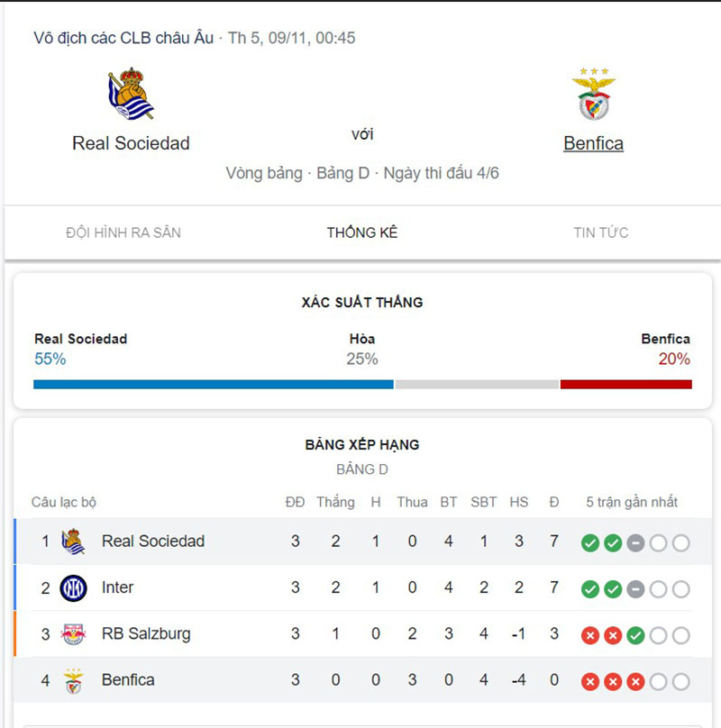Click the RB Salzburg name in standings
The height and width of the screenshot is (728, 721).
click(146, 633)
